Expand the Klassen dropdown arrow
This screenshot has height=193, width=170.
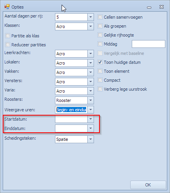pos(90,26)
